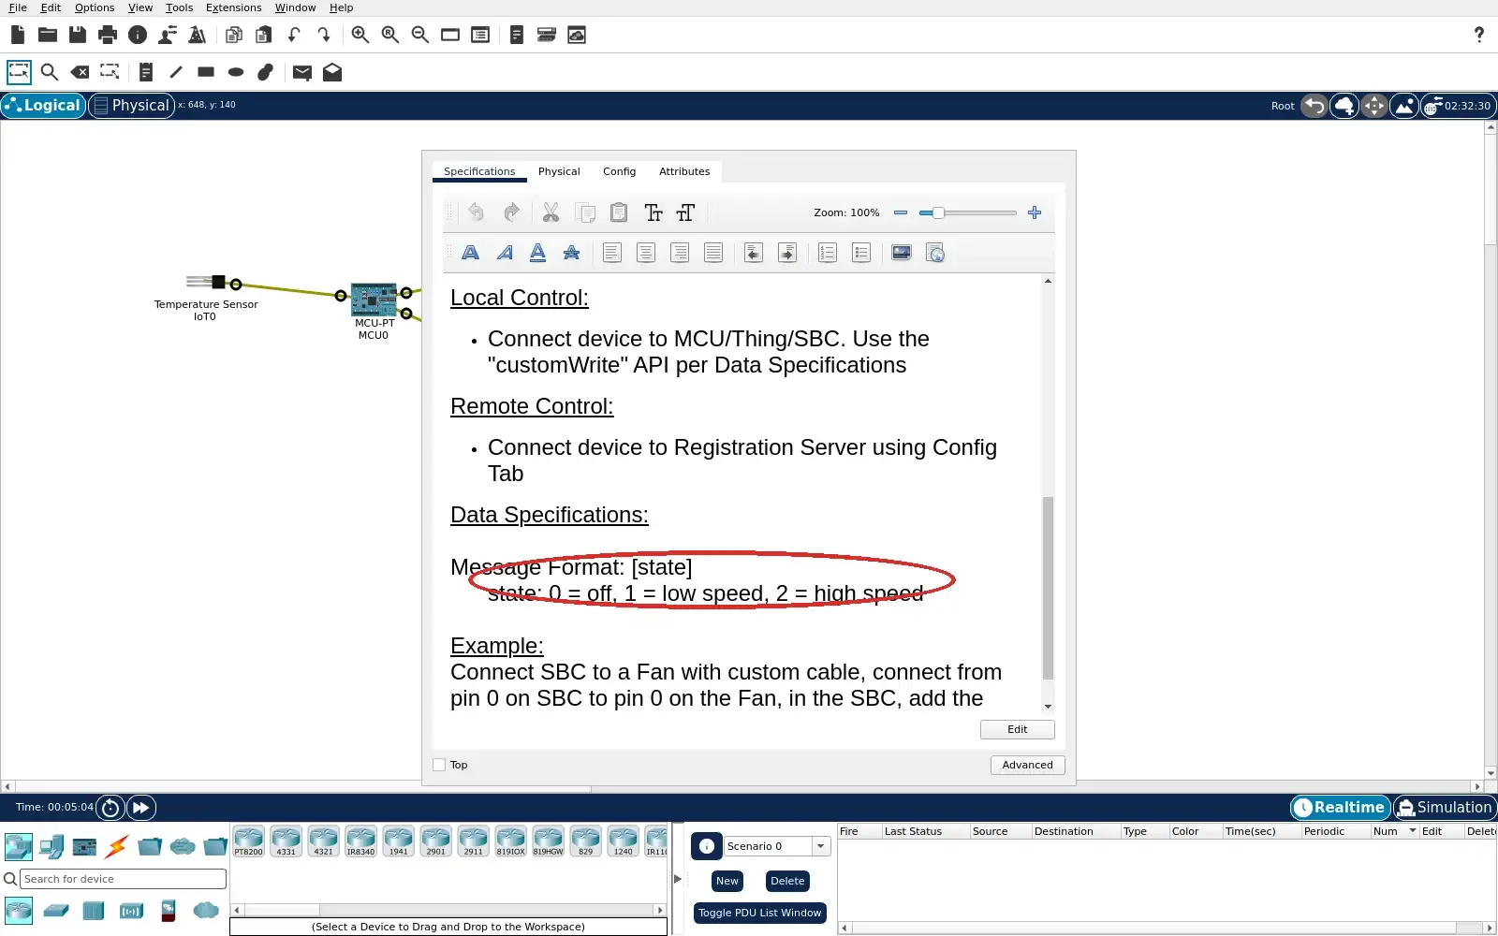Click Toggle PDU List Window button

coord(759,913)
